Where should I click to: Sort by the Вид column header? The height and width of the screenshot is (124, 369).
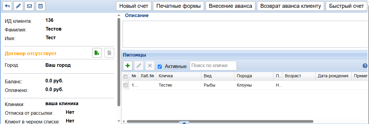point(218,76)
